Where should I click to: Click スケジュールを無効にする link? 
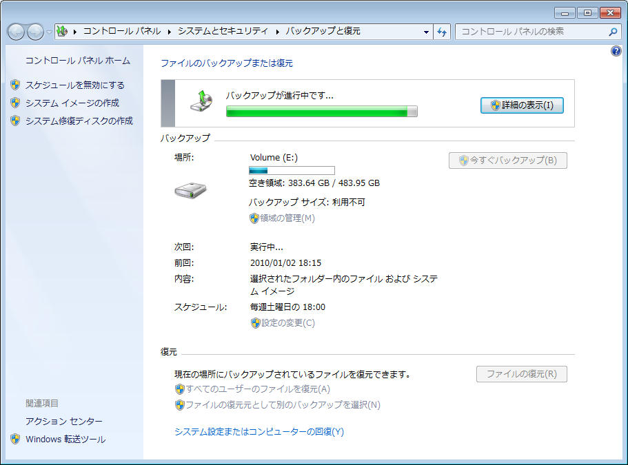(75, 85)
